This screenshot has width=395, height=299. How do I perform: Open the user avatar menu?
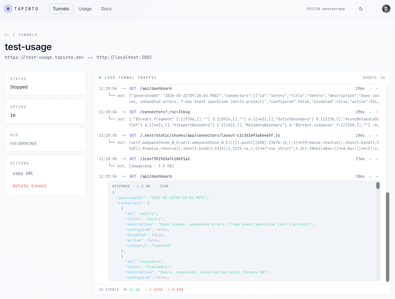tap(386, 9)
